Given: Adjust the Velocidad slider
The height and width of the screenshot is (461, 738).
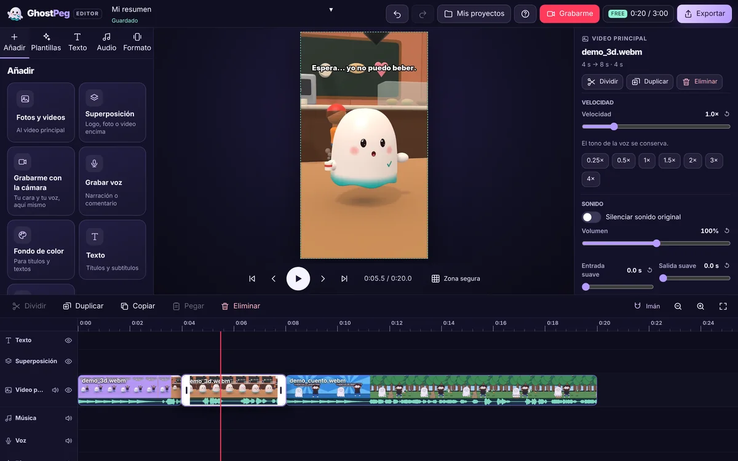Looking at the screenshot, I should click(x=656, y=127).
